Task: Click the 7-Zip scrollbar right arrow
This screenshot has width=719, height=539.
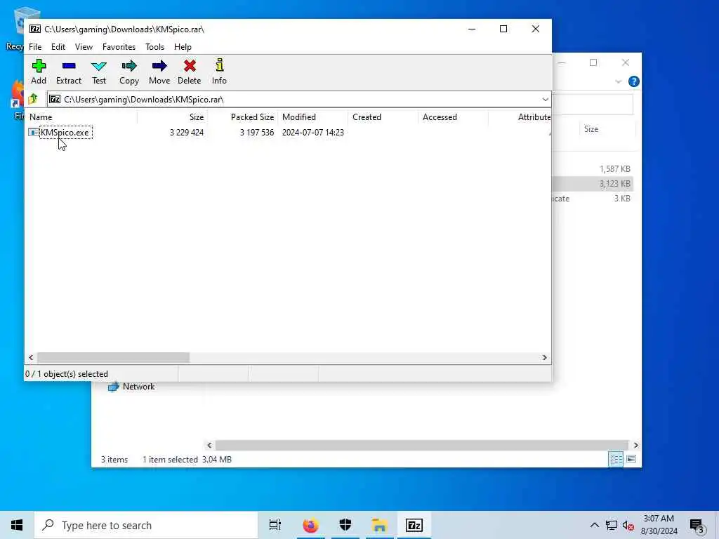Action: [544, 357]
